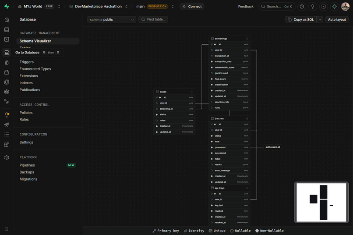Open batches table options menu
Image resolution: width=353 pixels, height=235 pixels.
(247, 118)
